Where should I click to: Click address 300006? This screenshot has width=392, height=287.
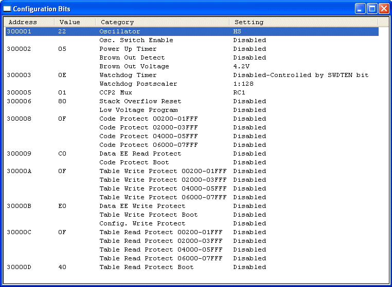click(19, 101)
